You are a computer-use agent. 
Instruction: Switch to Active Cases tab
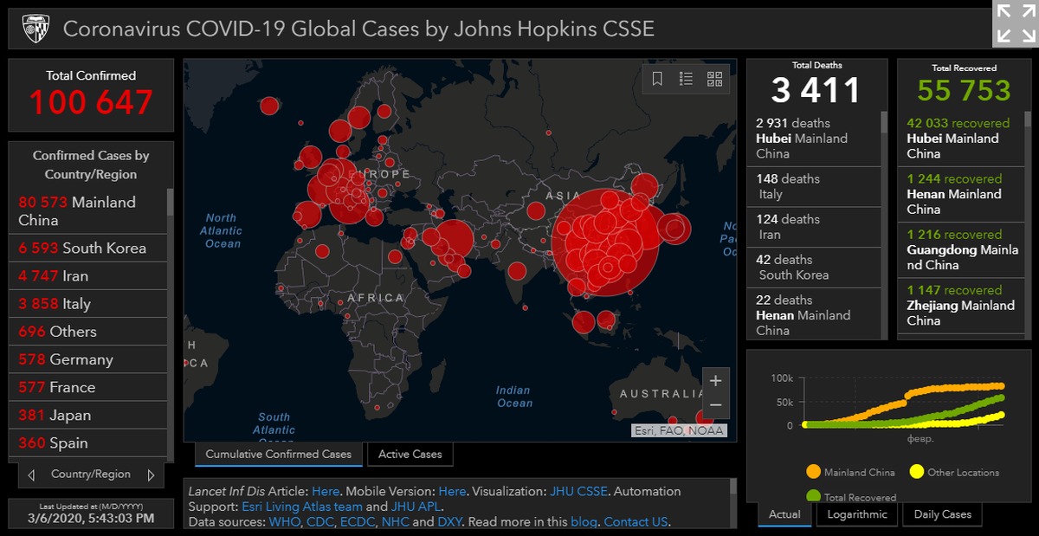coord(410,454)
